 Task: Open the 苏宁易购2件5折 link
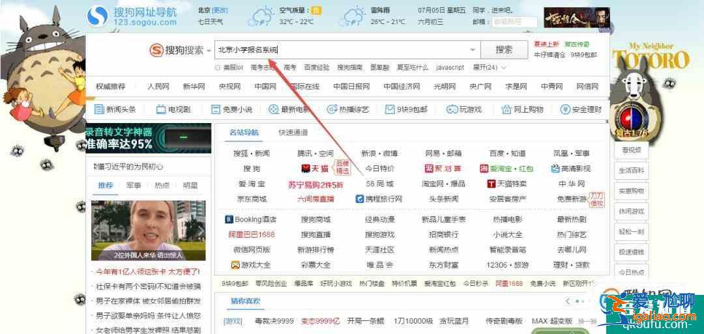(x=315, y=184)
